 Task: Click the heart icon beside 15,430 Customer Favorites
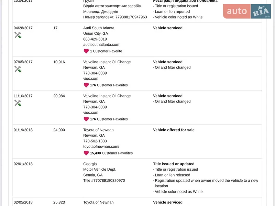(x=86, y=153)
